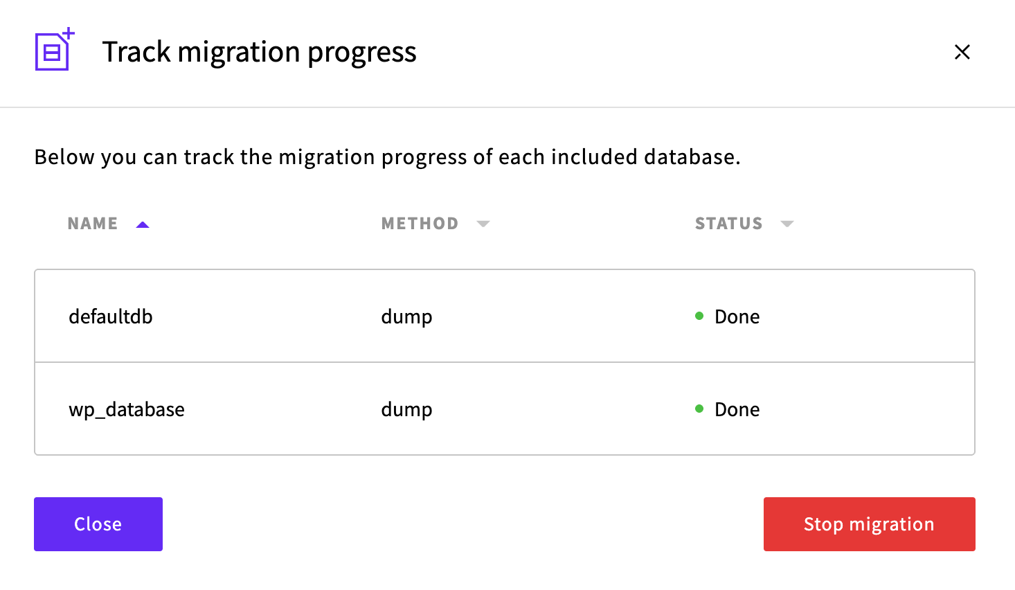
Task: Click the ascending sort arrow next to NAME
Action: coord(143,224)
